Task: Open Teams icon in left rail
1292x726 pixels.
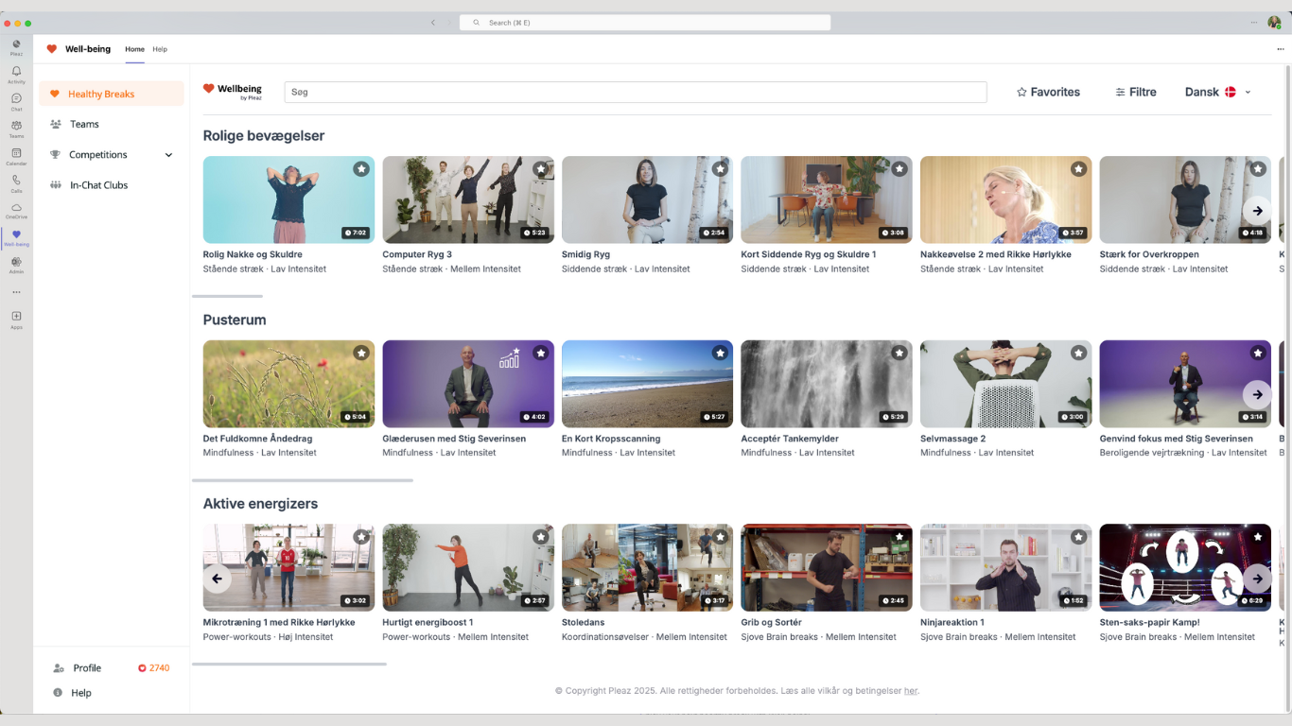Action: point(16,130)
